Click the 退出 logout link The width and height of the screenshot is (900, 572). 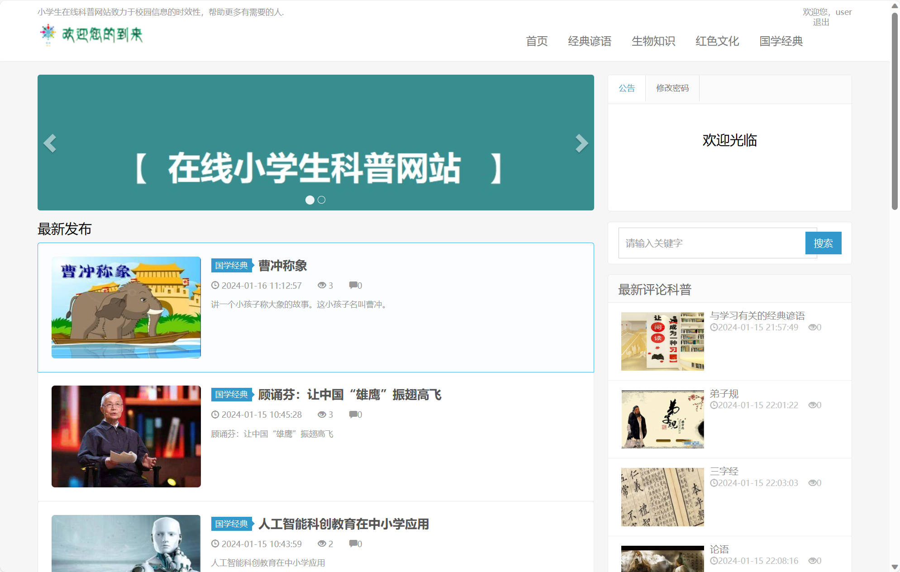[820, 22]
